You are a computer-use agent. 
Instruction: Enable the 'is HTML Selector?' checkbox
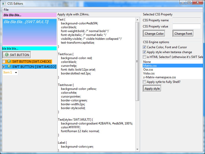point(145,57)
